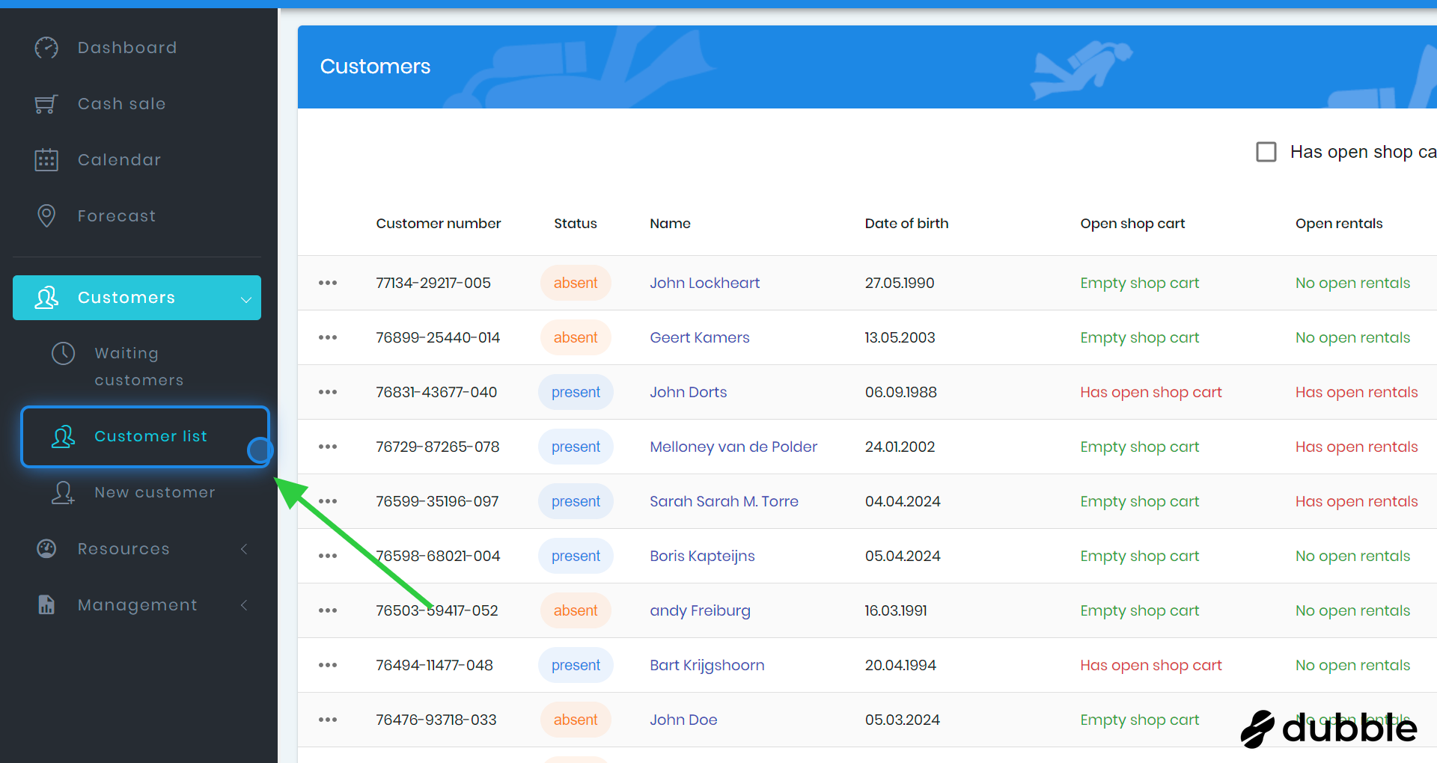The image size is (1437, 763).
Task: Click the Dashboard gauge icon
Action: pyautogui.click(x=46, y=48)
